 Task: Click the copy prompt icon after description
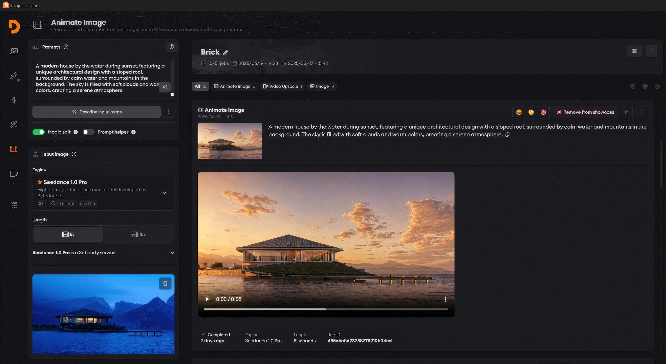tap(507, 135)
